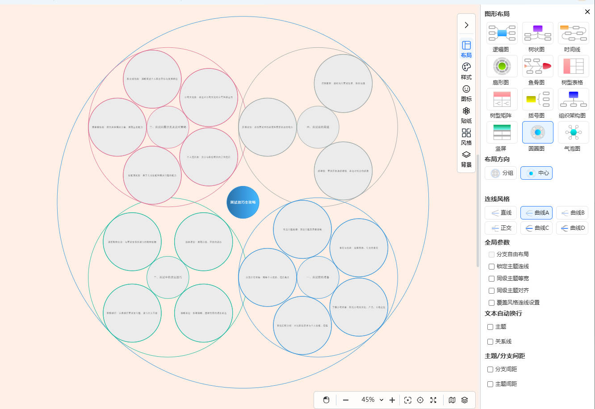Viewport: 595px width, 409px height.
Task: Choose the 气泡图 bubble layout icon
Action: [573, 132]
